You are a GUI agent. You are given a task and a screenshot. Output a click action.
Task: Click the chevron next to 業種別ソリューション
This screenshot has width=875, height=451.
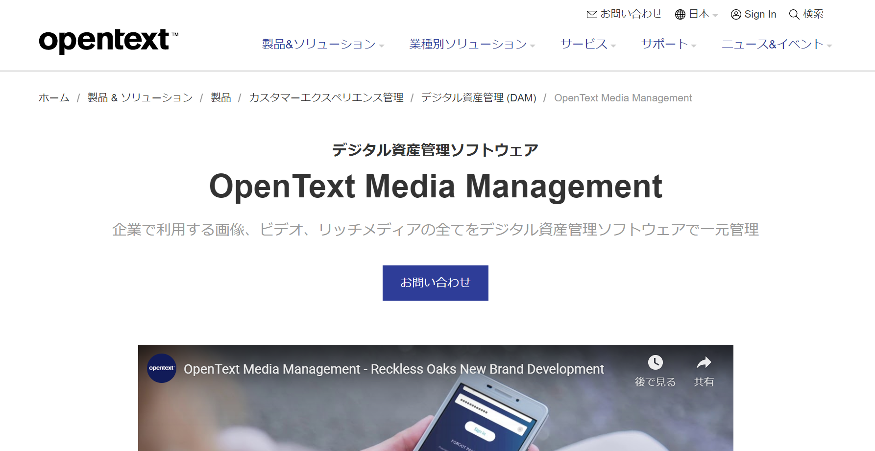coord(533,46)
